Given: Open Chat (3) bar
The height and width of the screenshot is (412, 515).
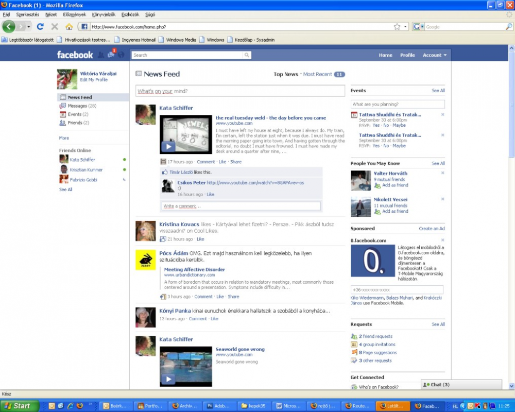Looking at the screenshot, I should [461, 384].
